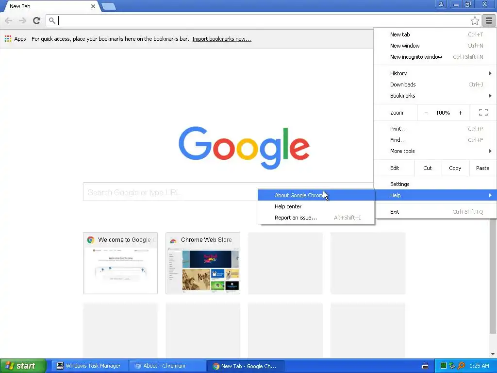
Task: Click the Apps label in the bookmarks bar
Action: [x=20, y=39]
